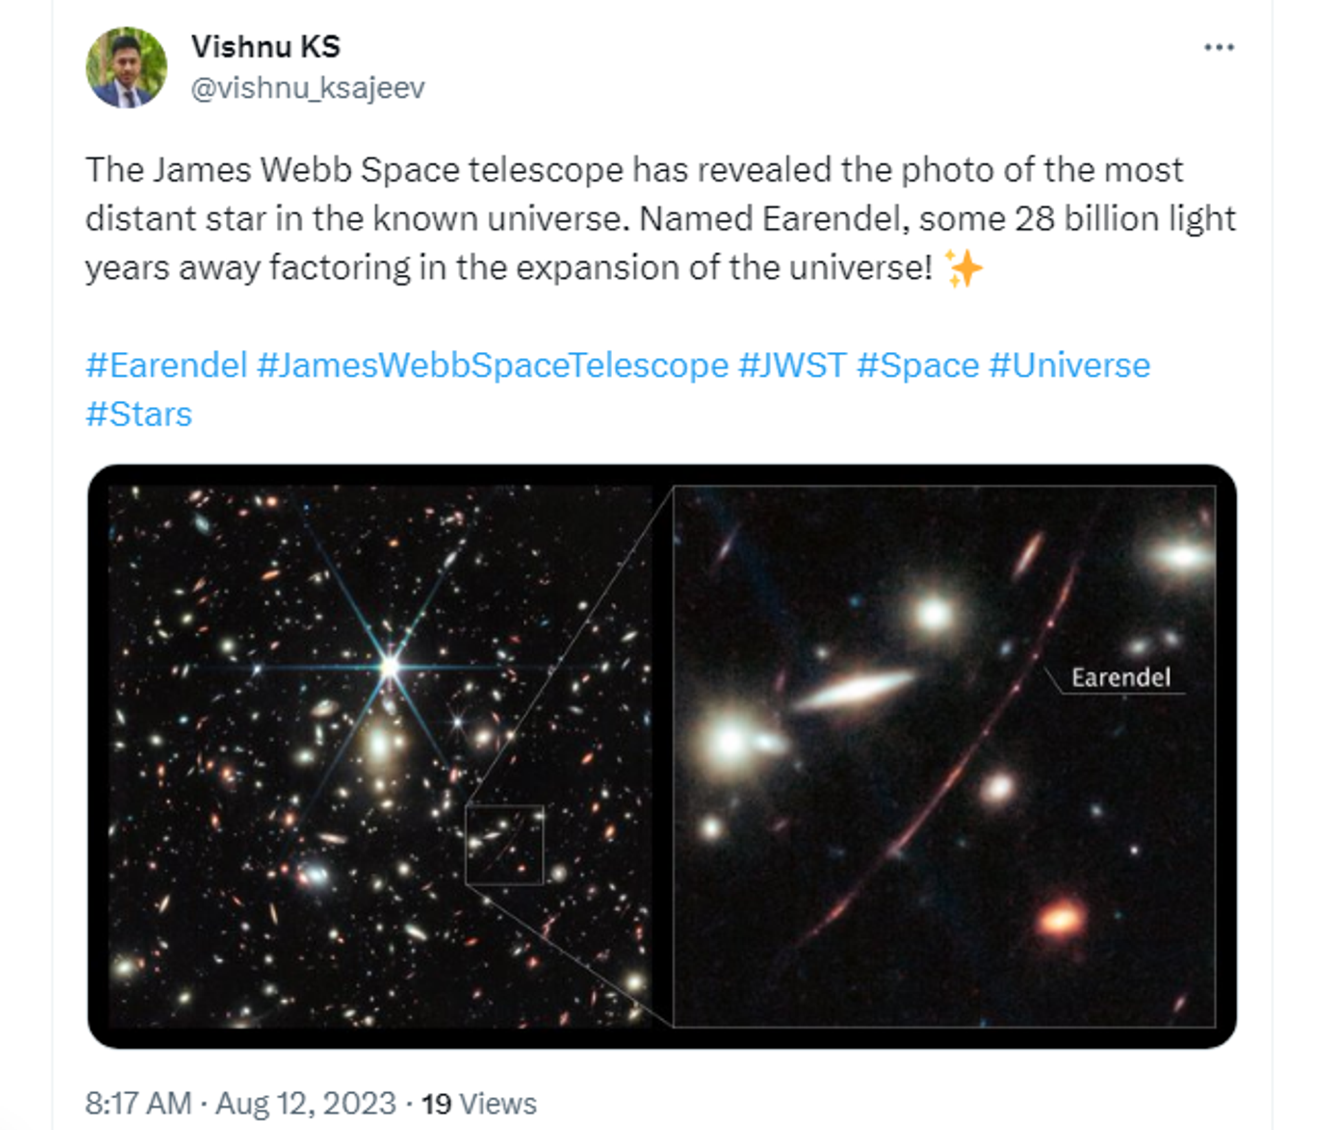1322x1130 pixels.
Task: Open the #Stars hashtag
Action: pyautogui.click(x=138, y=414)
